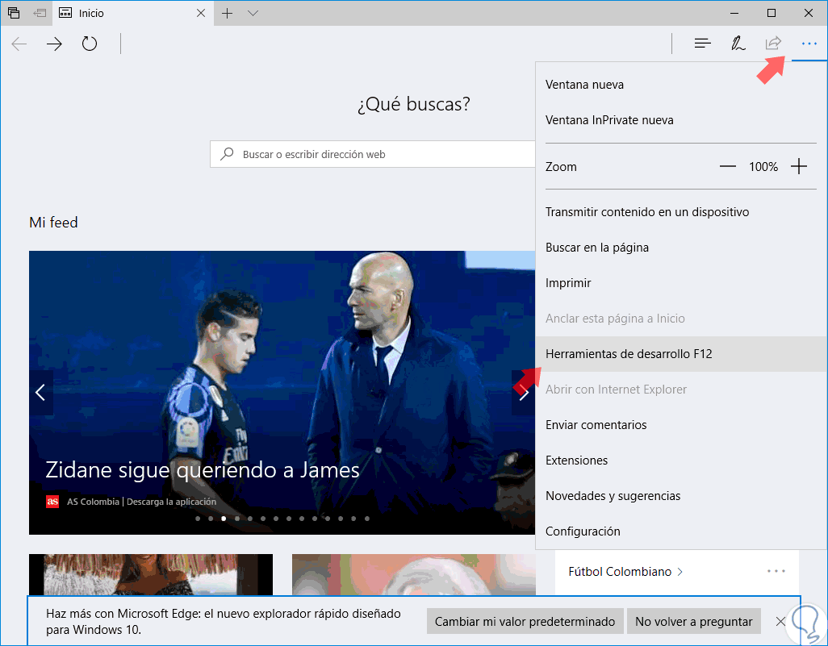Image resolution: width=828 pixels, height=646 pixels.
Task: Open the more actions ellipsis menu
Action: point(809,44)
